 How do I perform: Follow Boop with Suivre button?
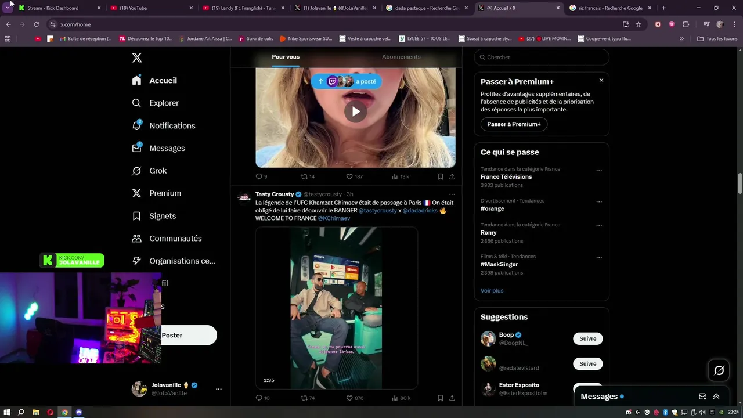coord(587,338)
